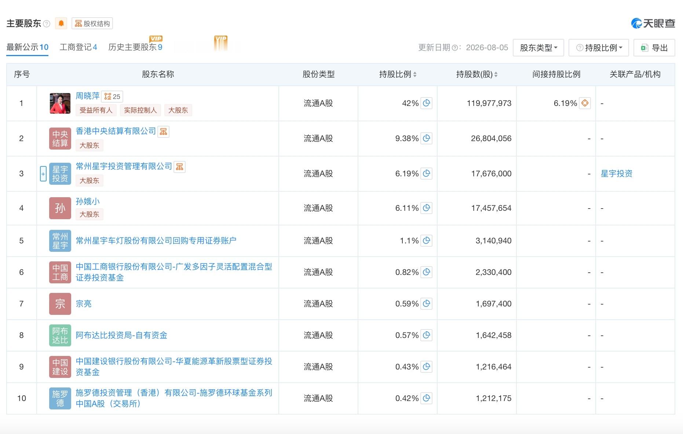Open 常州星宇投资管理有限公司 link
The image size is (683, 434).
point(124,166)
